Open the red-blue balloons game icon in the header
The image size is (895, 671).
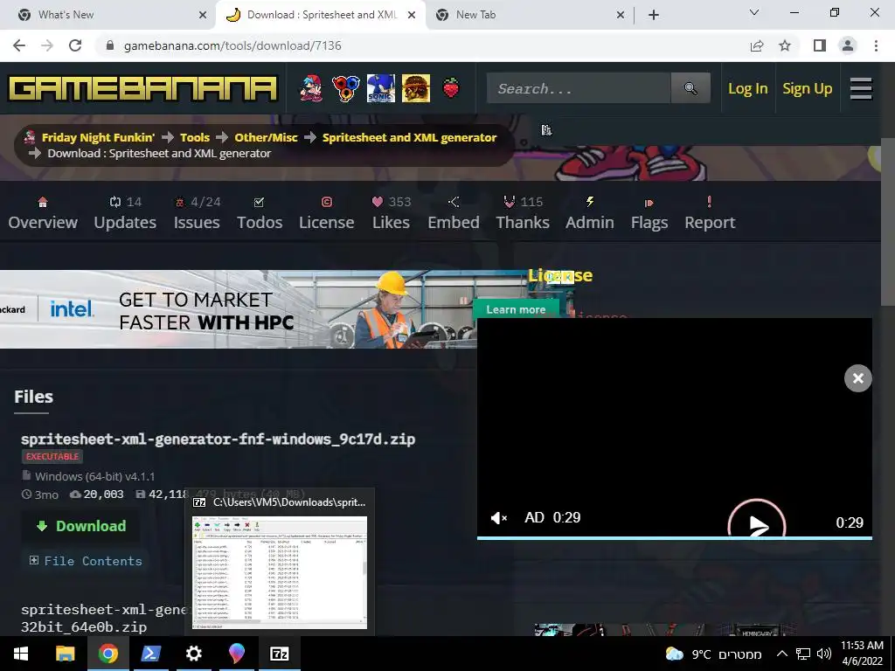[x=346, y=88]
